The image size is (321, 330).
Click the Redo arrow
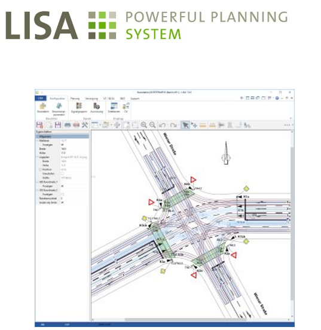(173, 125)
